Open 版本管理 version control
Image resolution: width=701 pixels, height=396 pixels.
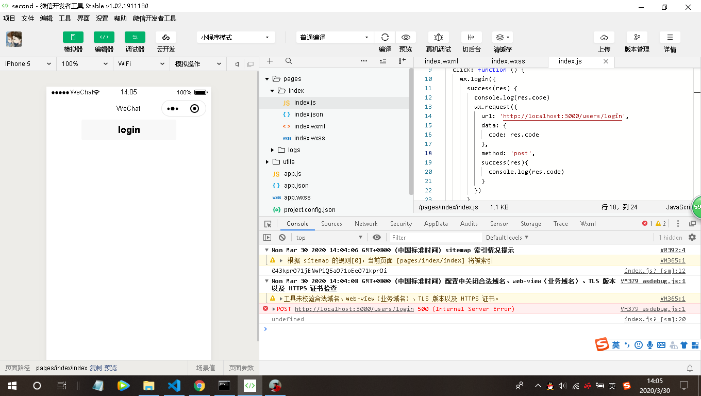pyautogui.click(x=637, y=37)
